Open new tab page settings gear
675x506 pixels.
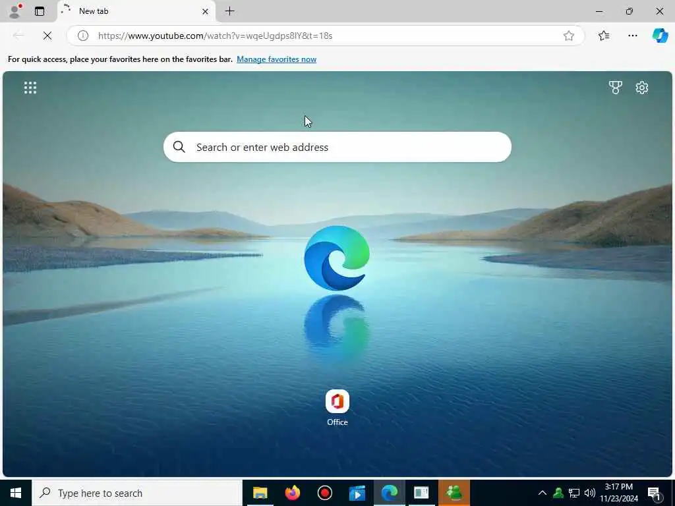(642, 88)
